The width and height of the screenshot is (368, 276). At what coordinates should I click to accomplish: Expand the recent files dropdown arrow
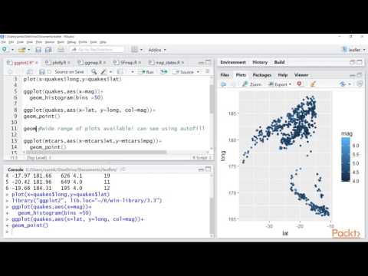tap(29, 50)
